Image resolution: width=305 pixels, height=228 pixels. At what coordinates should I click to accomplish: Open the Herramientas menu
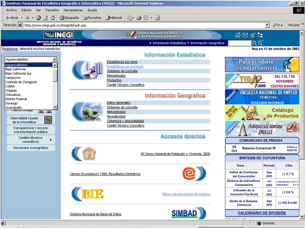pos(73,10)
